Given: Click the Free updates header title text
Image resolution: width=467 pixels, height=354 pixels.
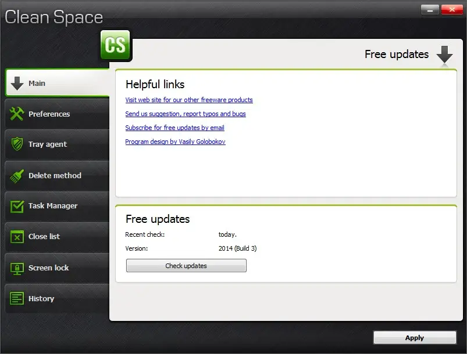Looking at the screenshot, I should (x=397, y=55).
